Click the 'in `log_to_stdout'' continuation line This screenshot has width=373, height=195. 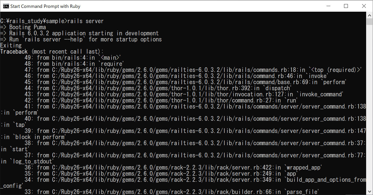tap(27, 161)
